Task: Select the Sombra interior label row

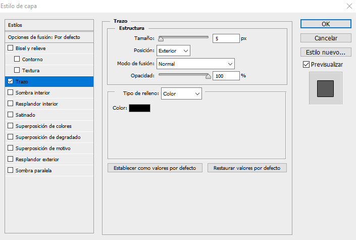Action: tap(49, 92)
